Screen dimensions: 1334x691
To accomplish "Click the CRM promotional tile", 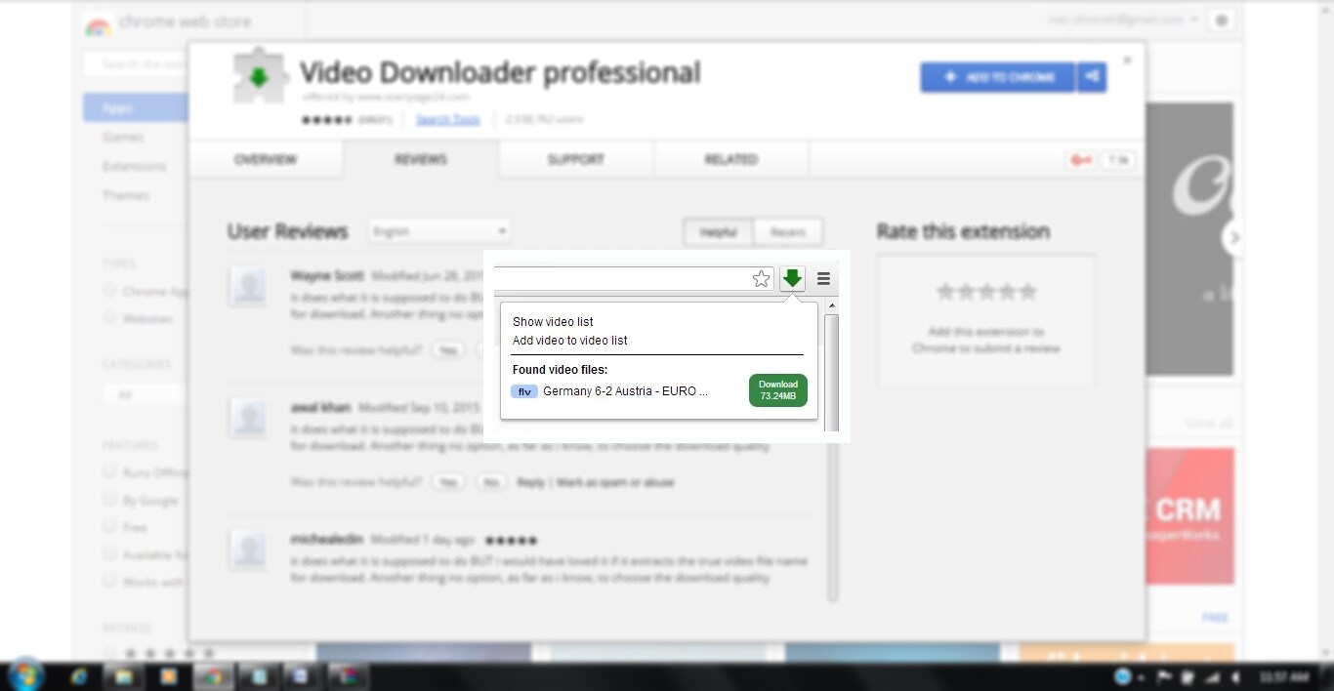I will tap(1189, 515).
